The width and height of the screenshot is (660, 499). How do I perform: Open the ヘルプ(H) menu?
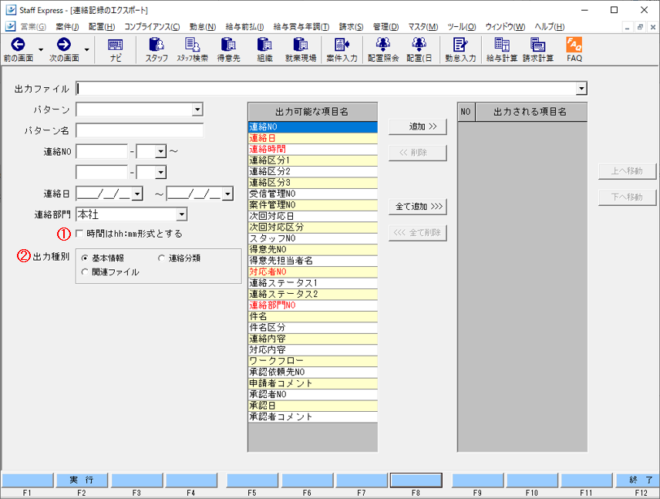coord(549,26)
